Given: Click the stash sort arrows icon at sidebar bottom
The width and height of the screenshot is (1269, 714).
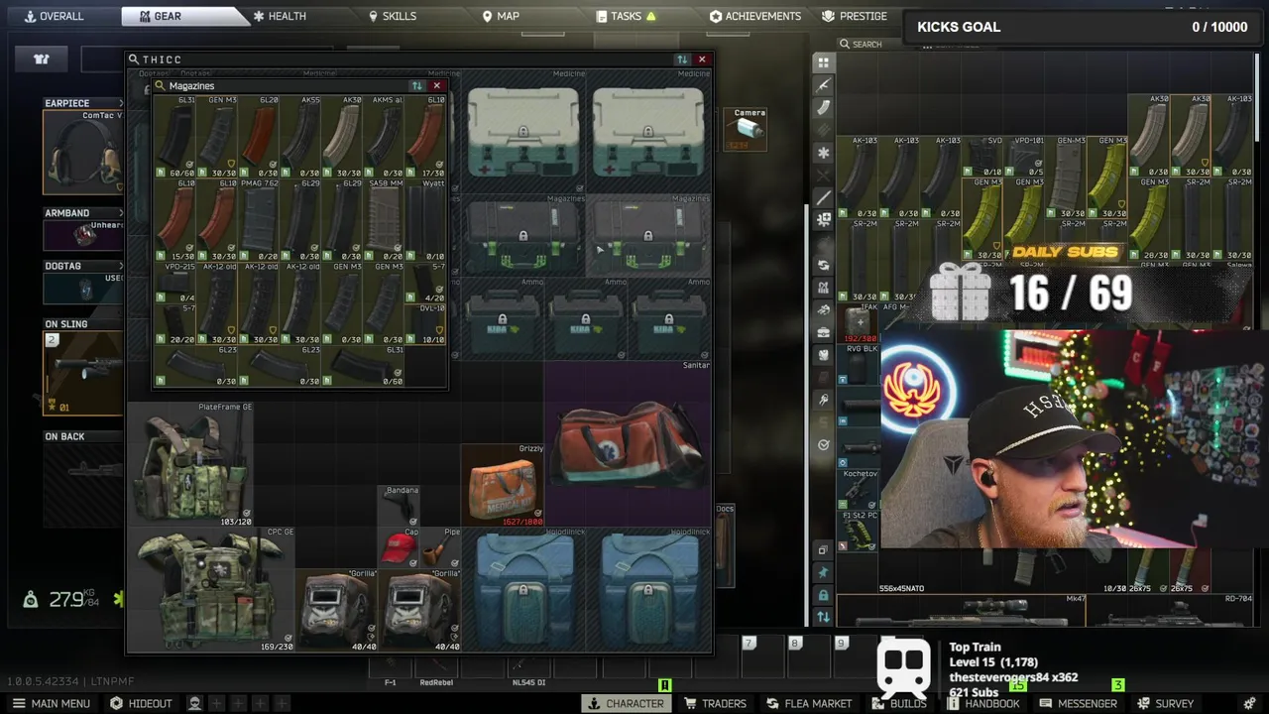Looking at the screenshot, I should coord(823,617).
